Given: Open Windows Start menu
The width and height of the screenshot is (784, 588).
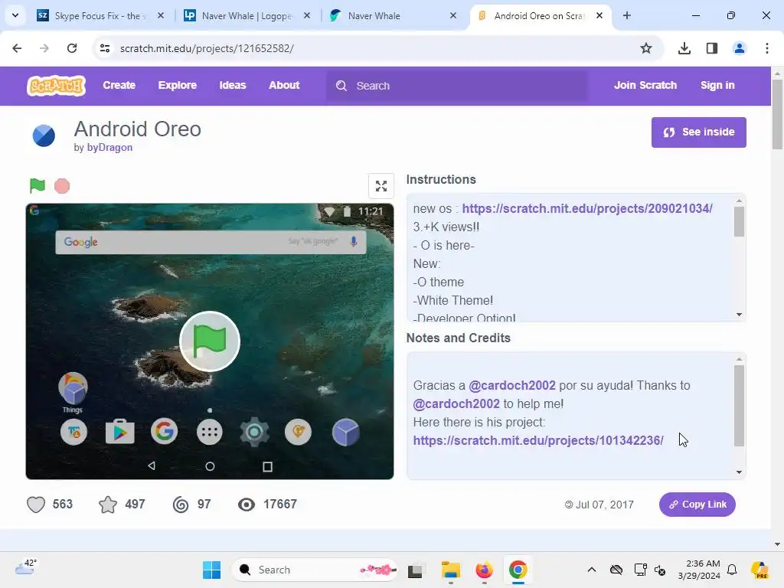Looking at the screenshot, I should (x=211, y=570).
